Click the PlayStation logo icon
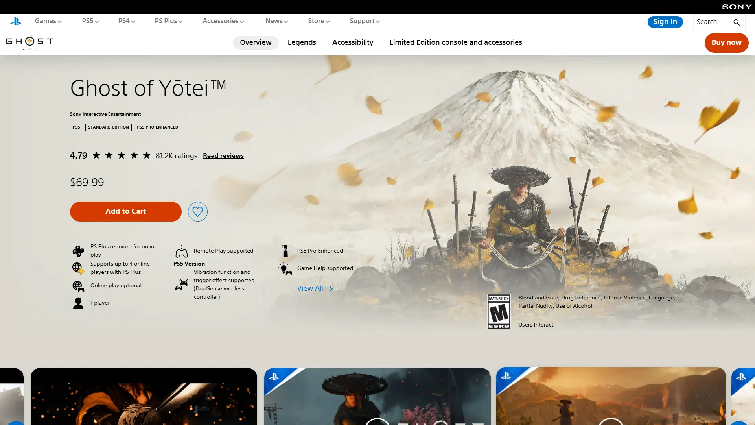755x425 pixels. pyautogui.click(x=16, y=22)
